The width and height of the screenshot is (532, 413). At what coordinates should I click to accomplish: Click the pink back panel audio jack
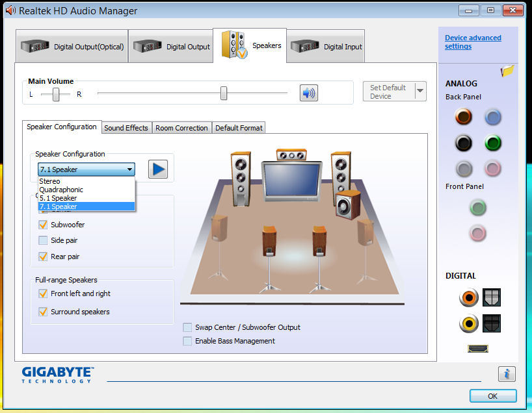pos(492,168)
